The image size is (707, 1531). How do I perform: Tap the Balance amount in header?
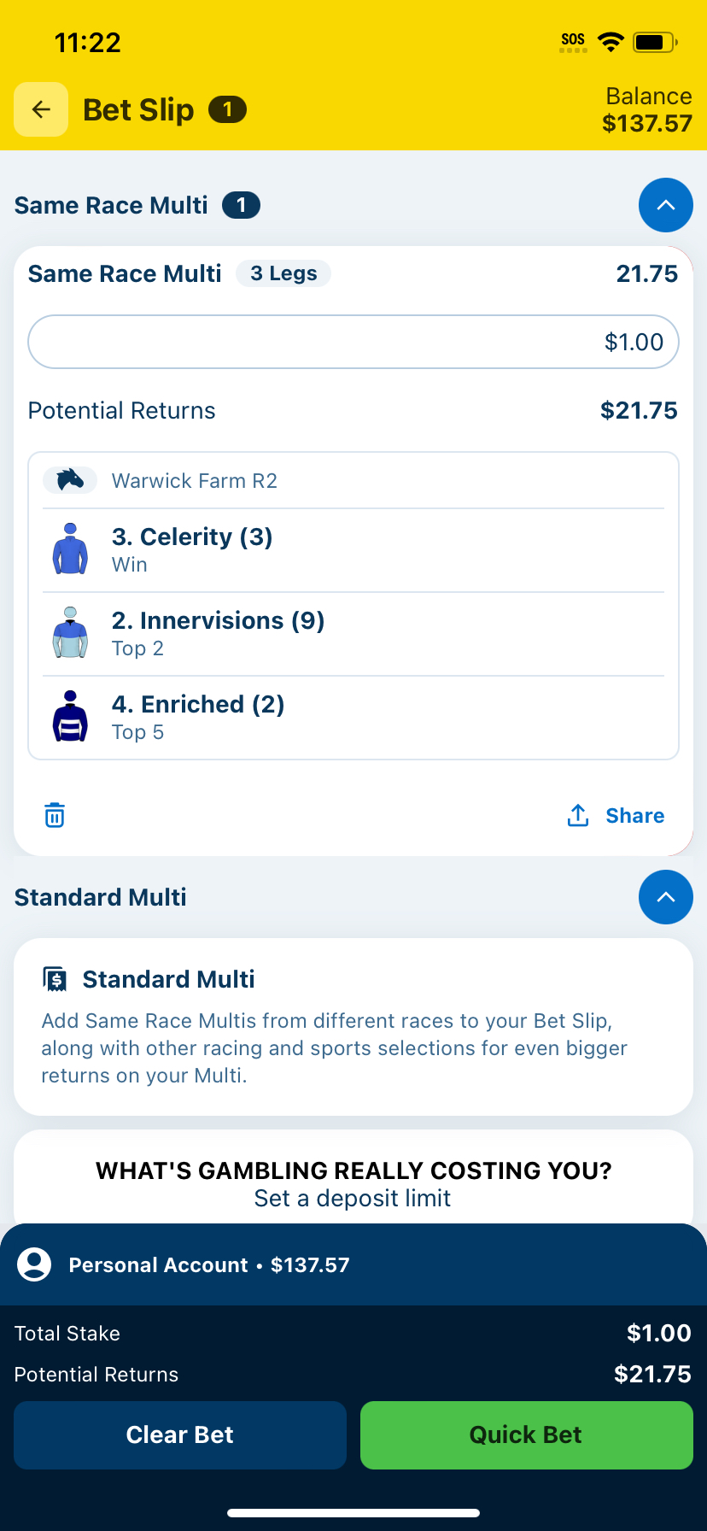point(647,124)
